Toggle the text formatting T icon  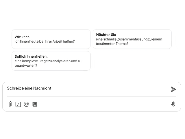(35, 104)
